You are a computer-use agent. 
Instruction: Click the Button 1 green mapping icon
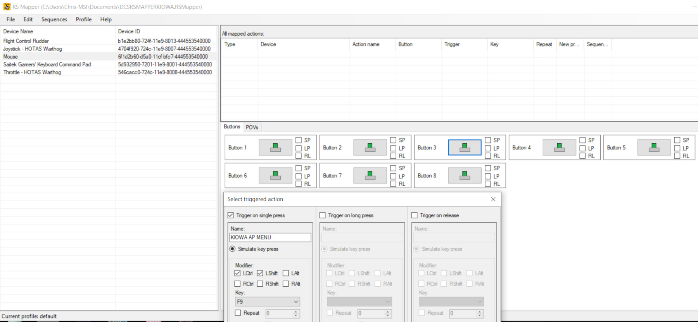pos(275,147)
